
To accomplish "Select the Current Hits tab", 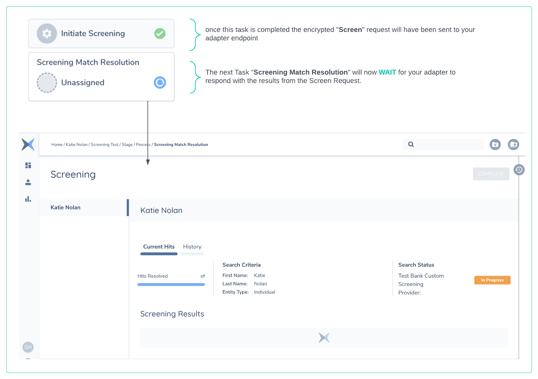I will coord(159,247).
